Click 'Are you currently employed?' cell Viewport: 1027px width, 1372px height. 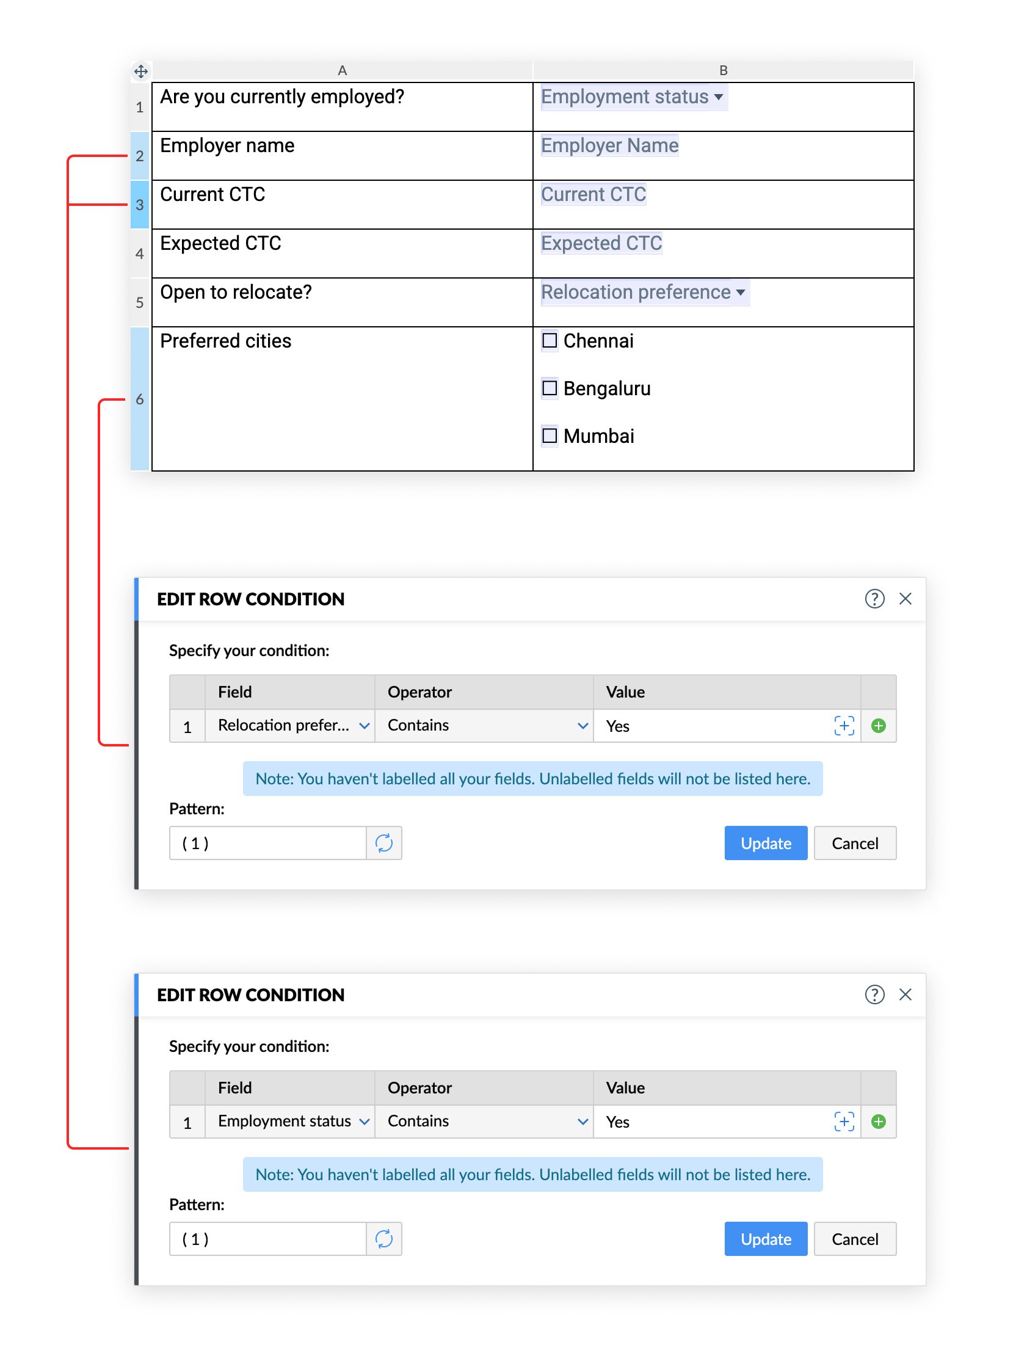coord(342,107)
